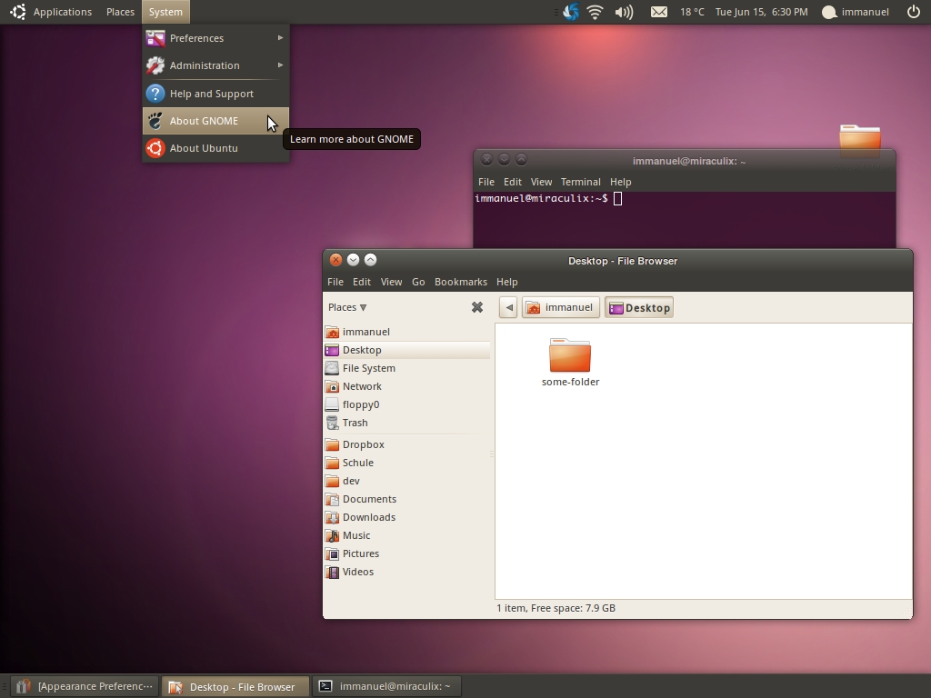The image size is (931, 698).
Task: Open Dropbox from the Places sidebar
Action: click(x=363, y=444)
